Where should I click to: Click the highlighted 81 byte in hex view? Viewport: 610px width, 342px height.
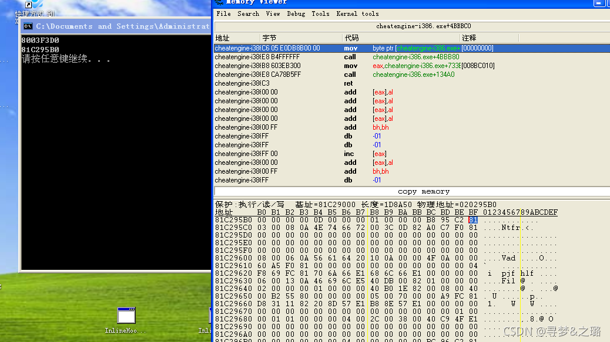click(x=473, y=220)
